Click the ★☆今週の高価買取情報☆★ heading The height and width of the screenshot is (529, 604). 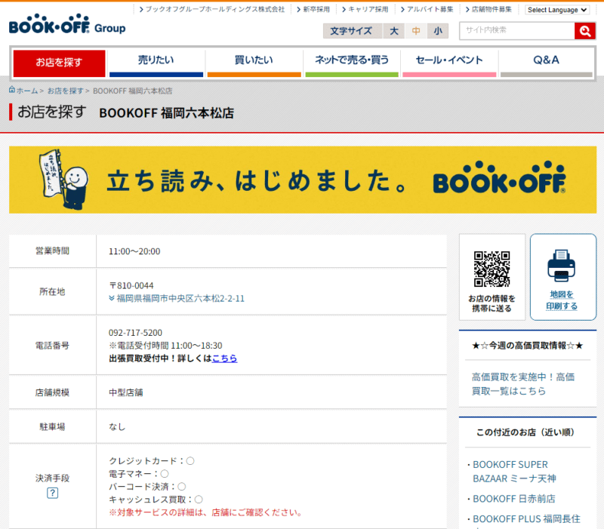[527, 346]
